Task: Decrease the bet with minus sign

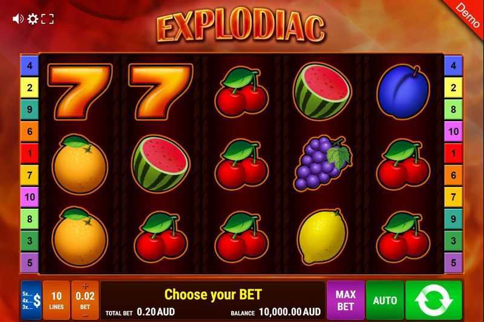Action: coord(85,315)
